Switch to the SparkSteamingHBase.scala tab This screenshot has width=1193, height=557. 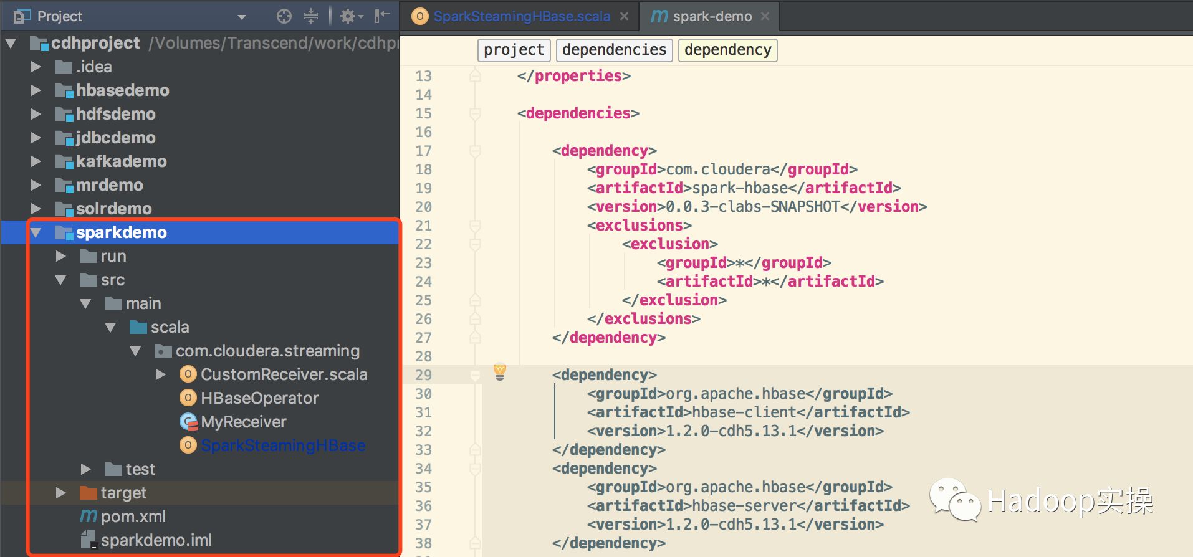pos(522,16)
